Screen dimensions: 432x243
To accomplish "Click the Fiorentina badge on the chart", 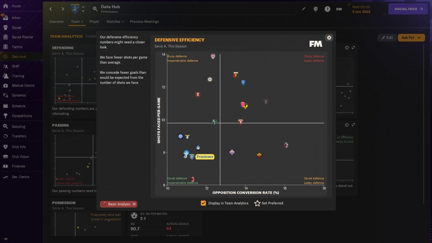I will click(232, 152).
